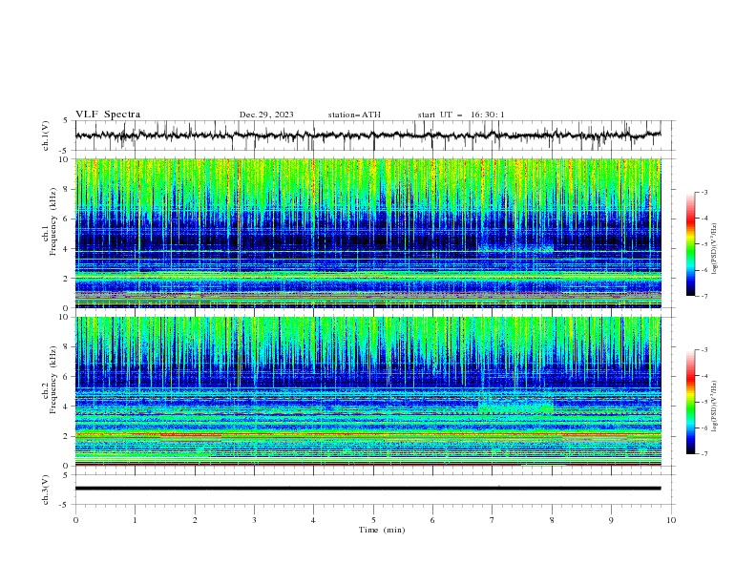Click the ch.1 spectrogram panel
Image resolution: width=756 pixels, height=584 pixels.
click(x=367, y=233)
